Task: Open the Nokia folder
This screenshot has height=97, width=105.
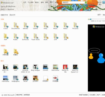Action: click(x=65, y=26)
